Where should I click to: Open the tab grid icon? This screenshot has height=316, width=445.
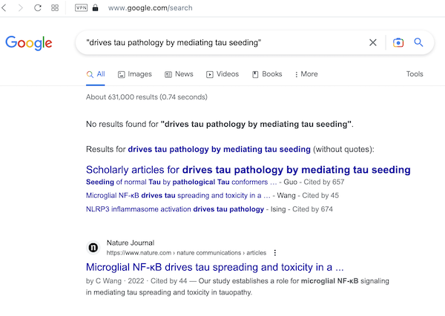pos(55,7)
